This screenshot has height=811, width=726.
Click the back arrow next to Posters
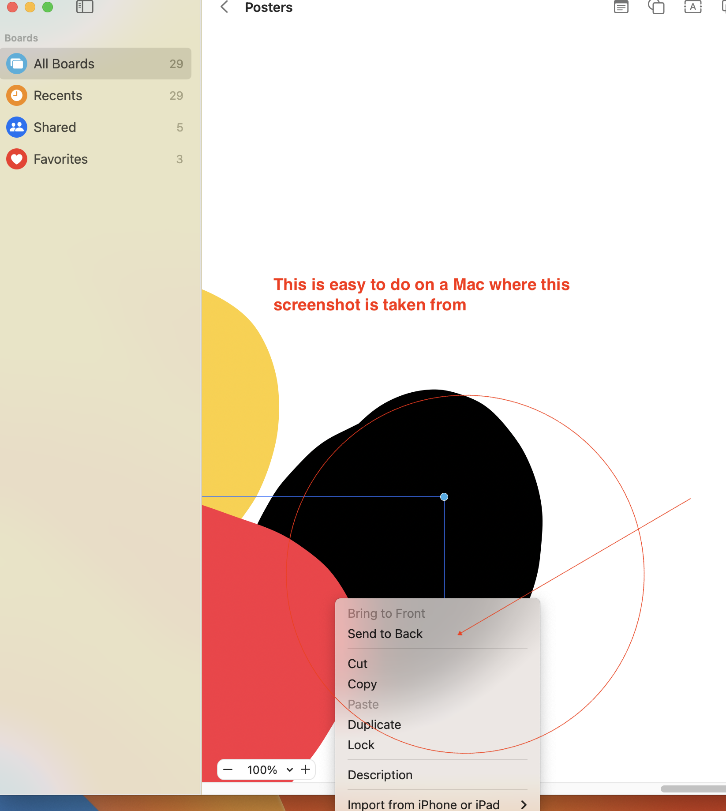[x=224, y=7]
